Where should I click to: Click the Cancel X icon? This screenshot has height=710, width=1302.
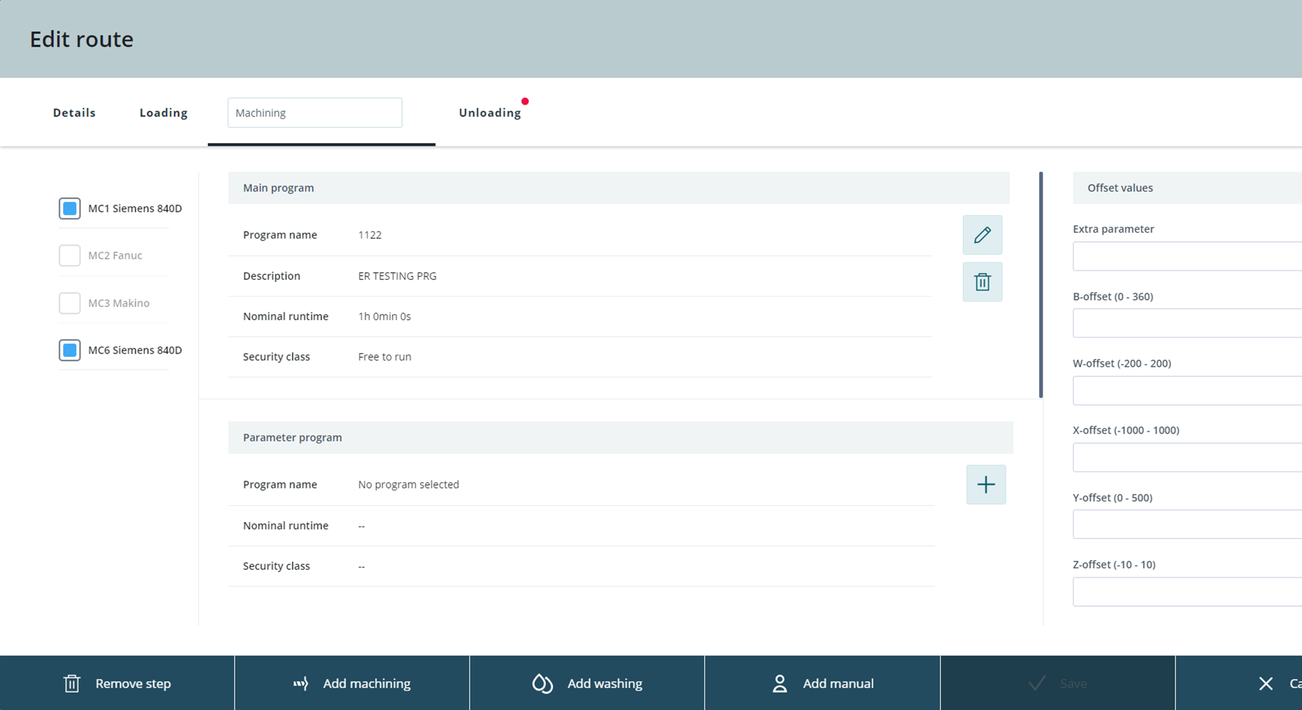[1265, 684]
